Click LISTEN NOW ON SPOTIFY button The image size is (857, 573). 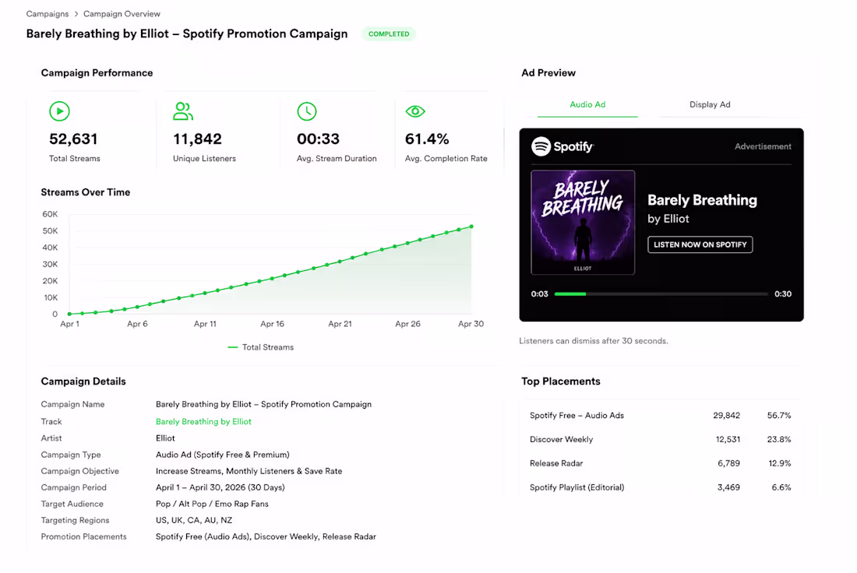700,244
